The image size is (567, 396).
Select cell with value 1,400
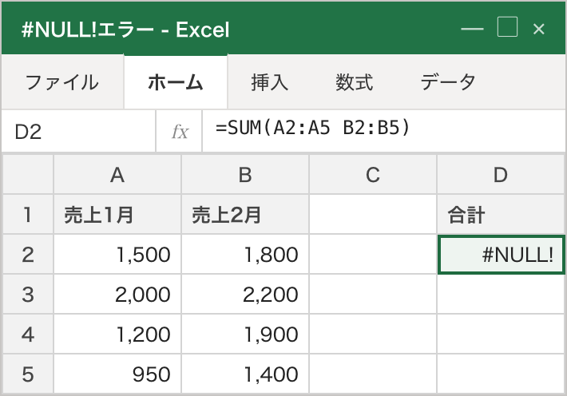pyautogui.click(x=245, y=374)
